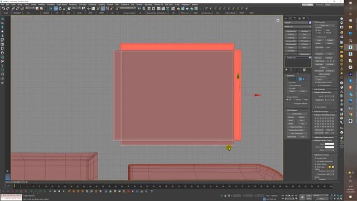The height and width of the screenshot is (201, 357).
Task: Play the animation
Action: click(x=290, y=195)
